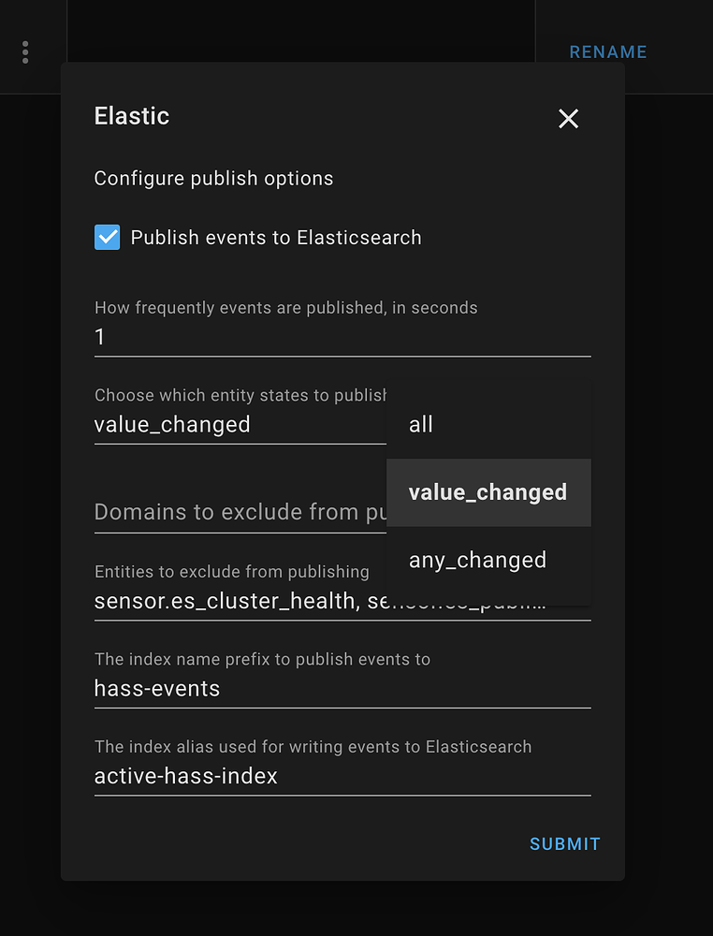The width and height of the screenshot is (713, 936).
Task: Choose 'any_changed' as the publish state
Action: coord(478,560)
